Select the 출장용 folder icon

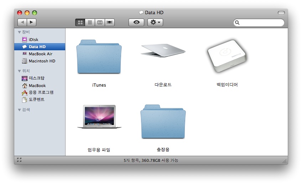coord(163,122)
